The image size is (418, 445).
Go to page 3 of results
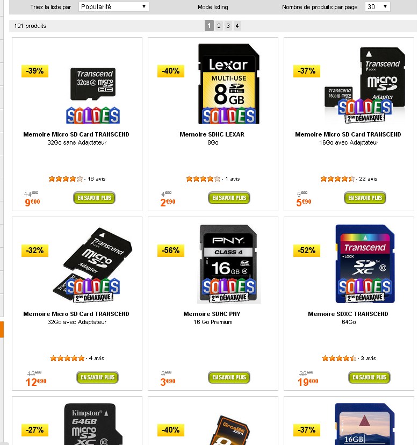[x=228, y=26]
